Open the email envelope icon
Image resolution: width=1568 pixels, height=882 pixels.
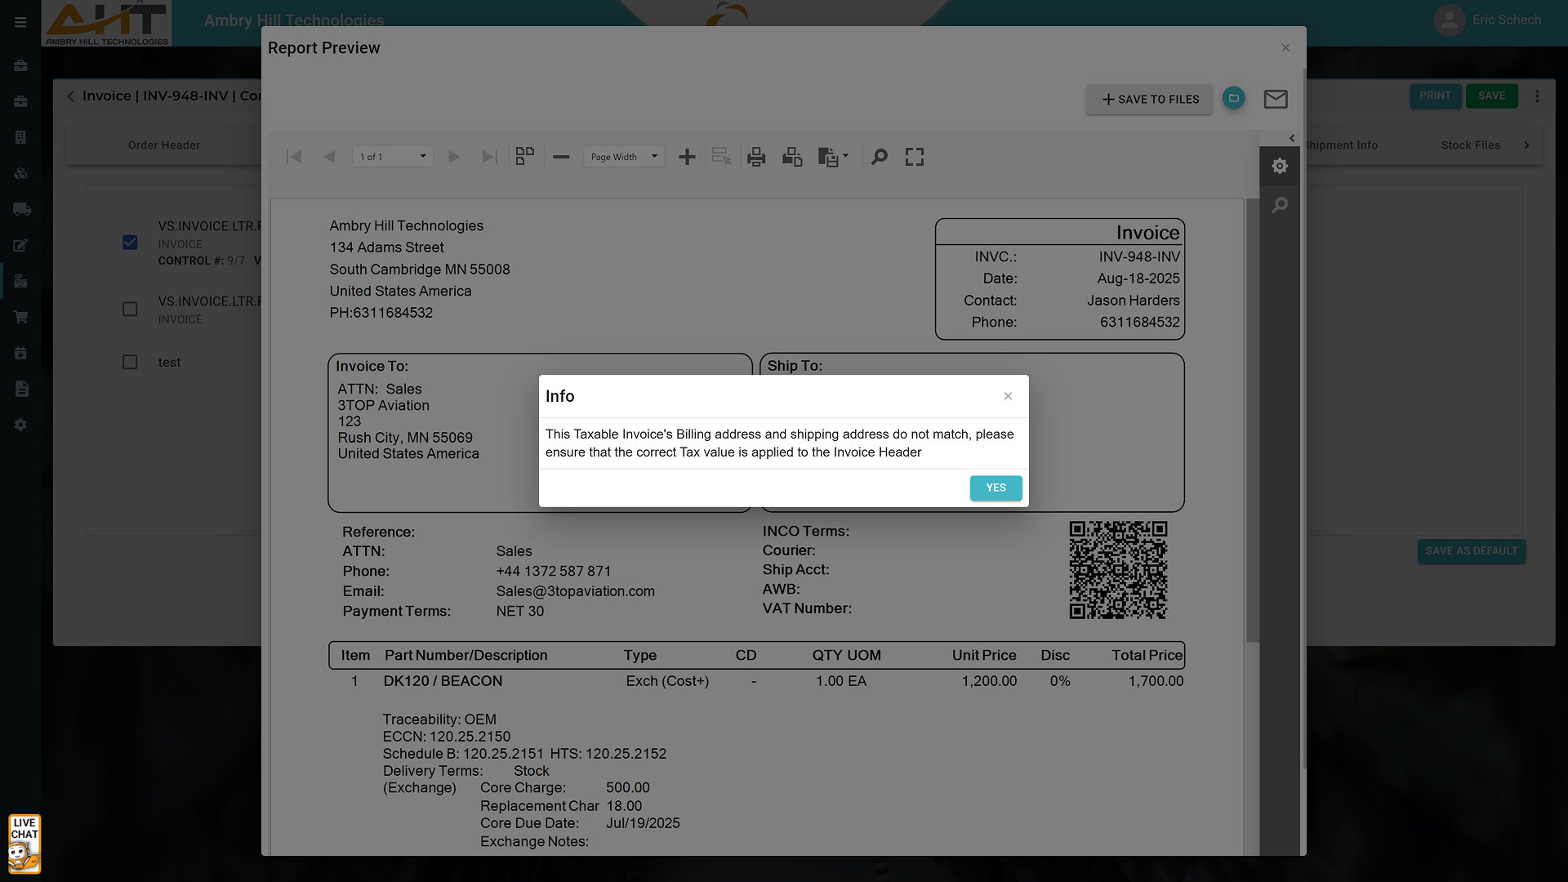pos(1276,99)
